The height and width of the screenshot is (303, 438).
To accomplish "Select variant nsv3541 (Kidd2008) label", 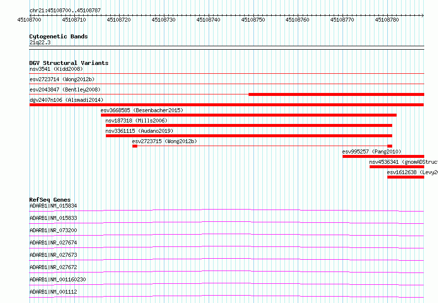I will [x=56, y=69].
